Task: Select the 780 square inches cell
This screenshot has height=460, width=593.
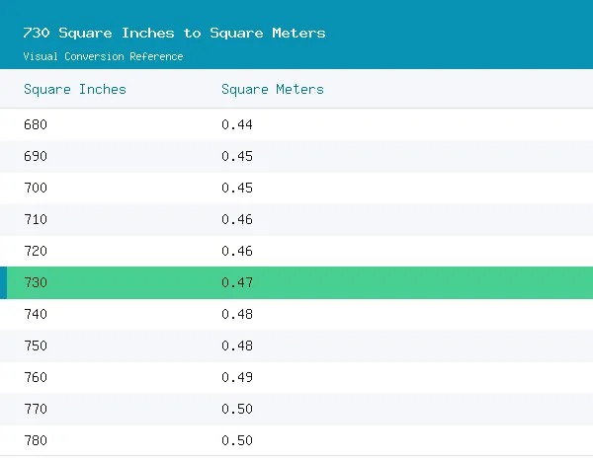Action: (x=36, y=440)
